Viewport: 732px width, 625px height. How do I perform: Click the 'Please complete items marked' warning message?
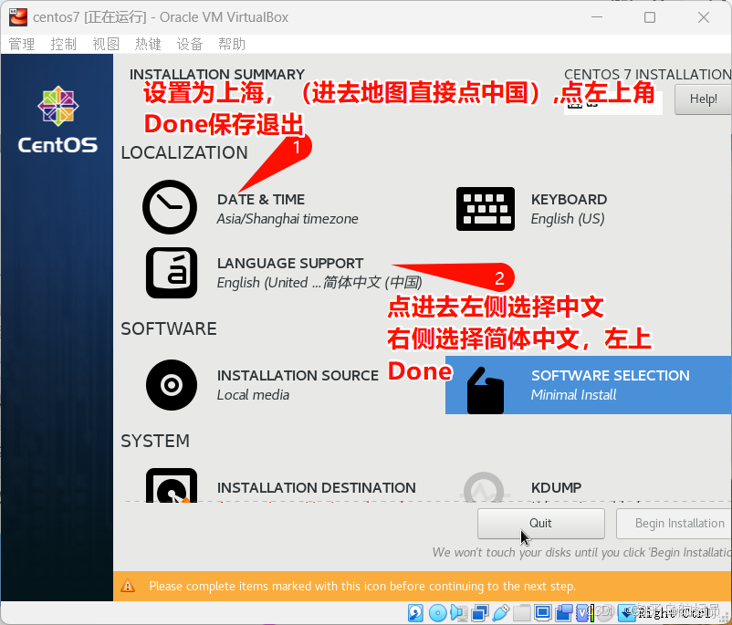[362, 586]
